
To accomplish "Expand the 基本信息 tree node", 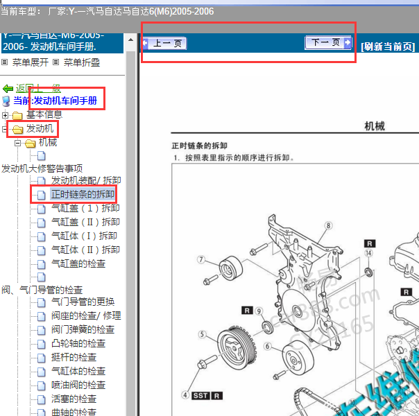I will point(5,115).
